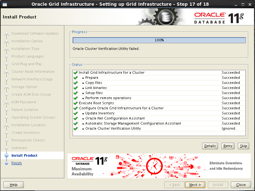Click the Finish step bullet icon
This screenshot has height=191, width=255.
pyautogui.click(x=6, y=163)
